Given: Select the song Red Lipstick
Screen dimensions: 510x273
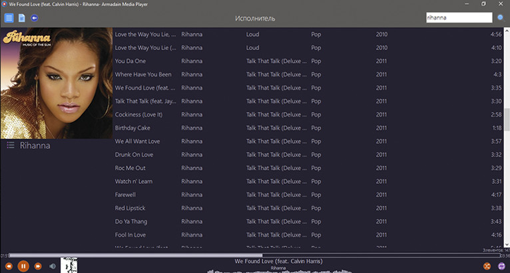Looking at the screenshot, I should [130, 208].
